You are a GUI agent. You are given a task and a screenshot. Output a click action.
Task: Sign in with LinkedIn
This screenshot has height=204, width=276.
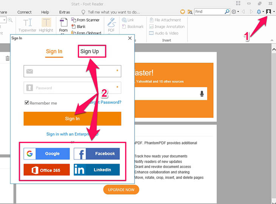tap(97, 170)
